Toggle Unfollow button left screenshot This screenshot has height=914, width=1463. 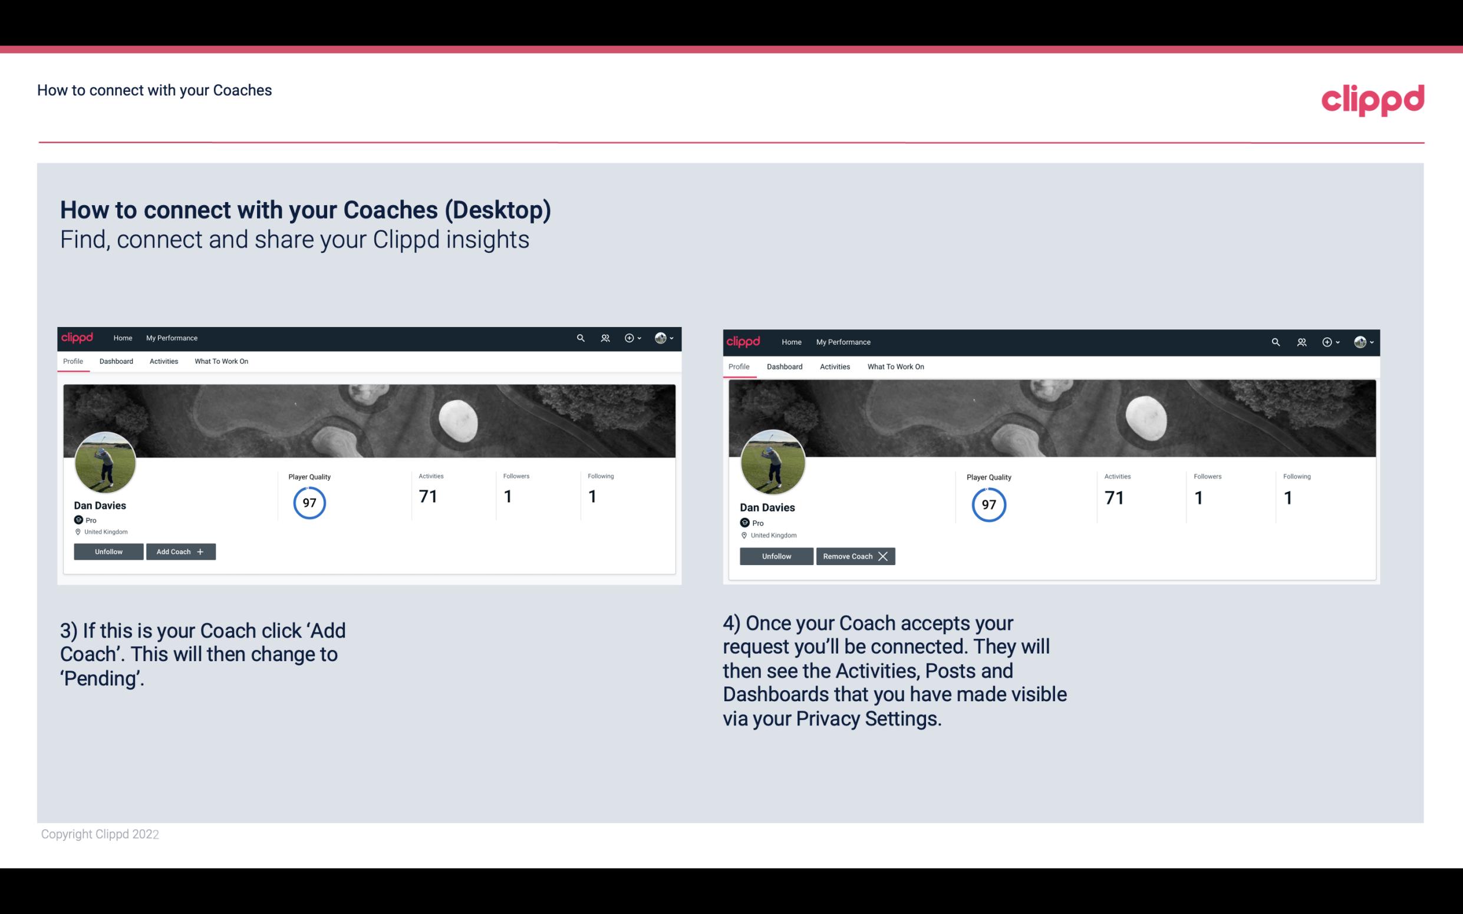108,551
